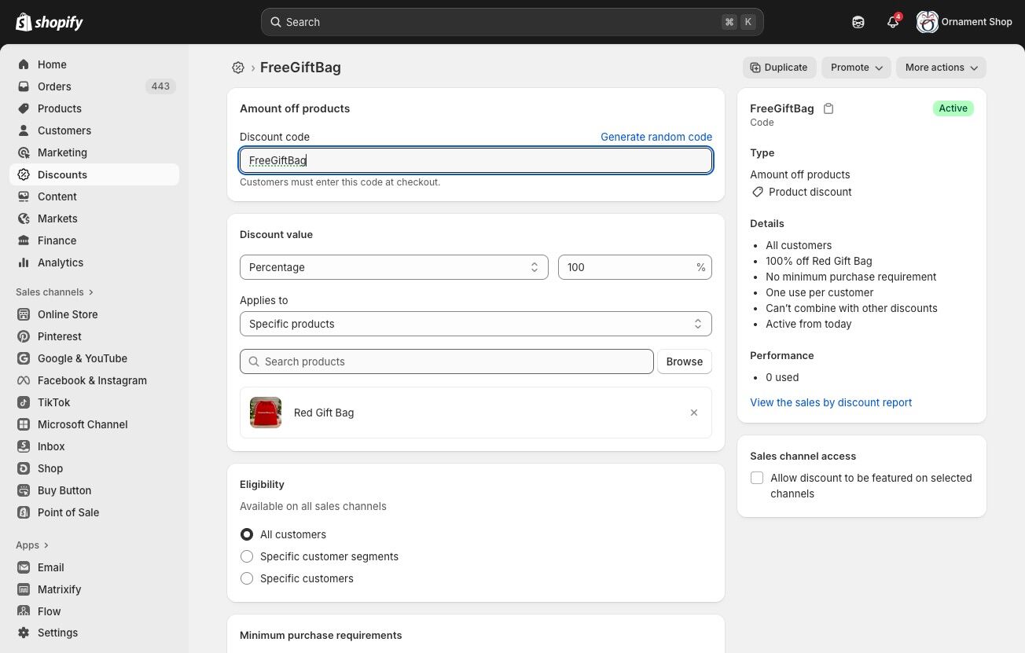Click the Search products field
The height and width of the screenshot is (653, 1025).
pos(446,361)
